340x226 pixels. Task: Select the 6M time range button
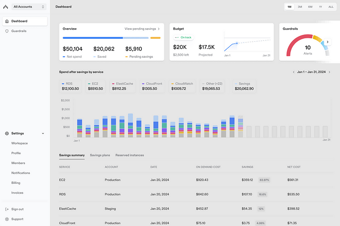310,7
